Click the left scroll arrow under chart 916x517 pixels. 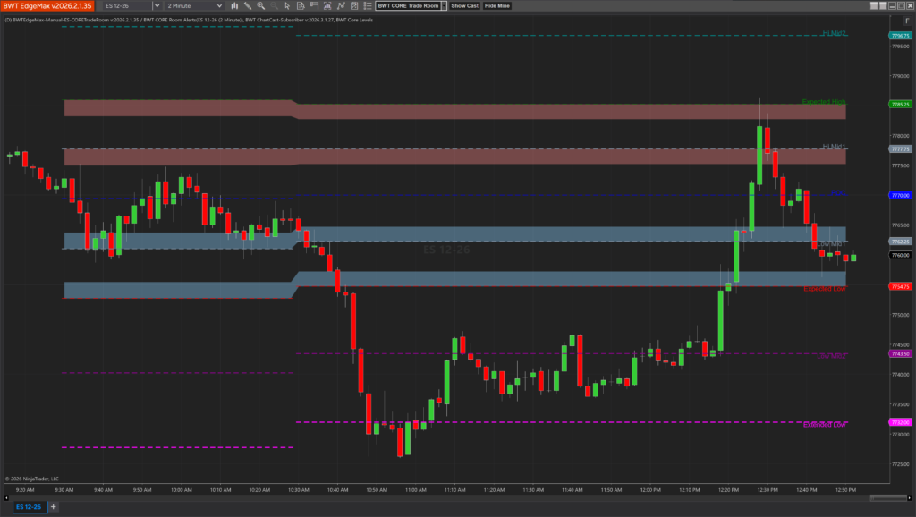[6, 497]
